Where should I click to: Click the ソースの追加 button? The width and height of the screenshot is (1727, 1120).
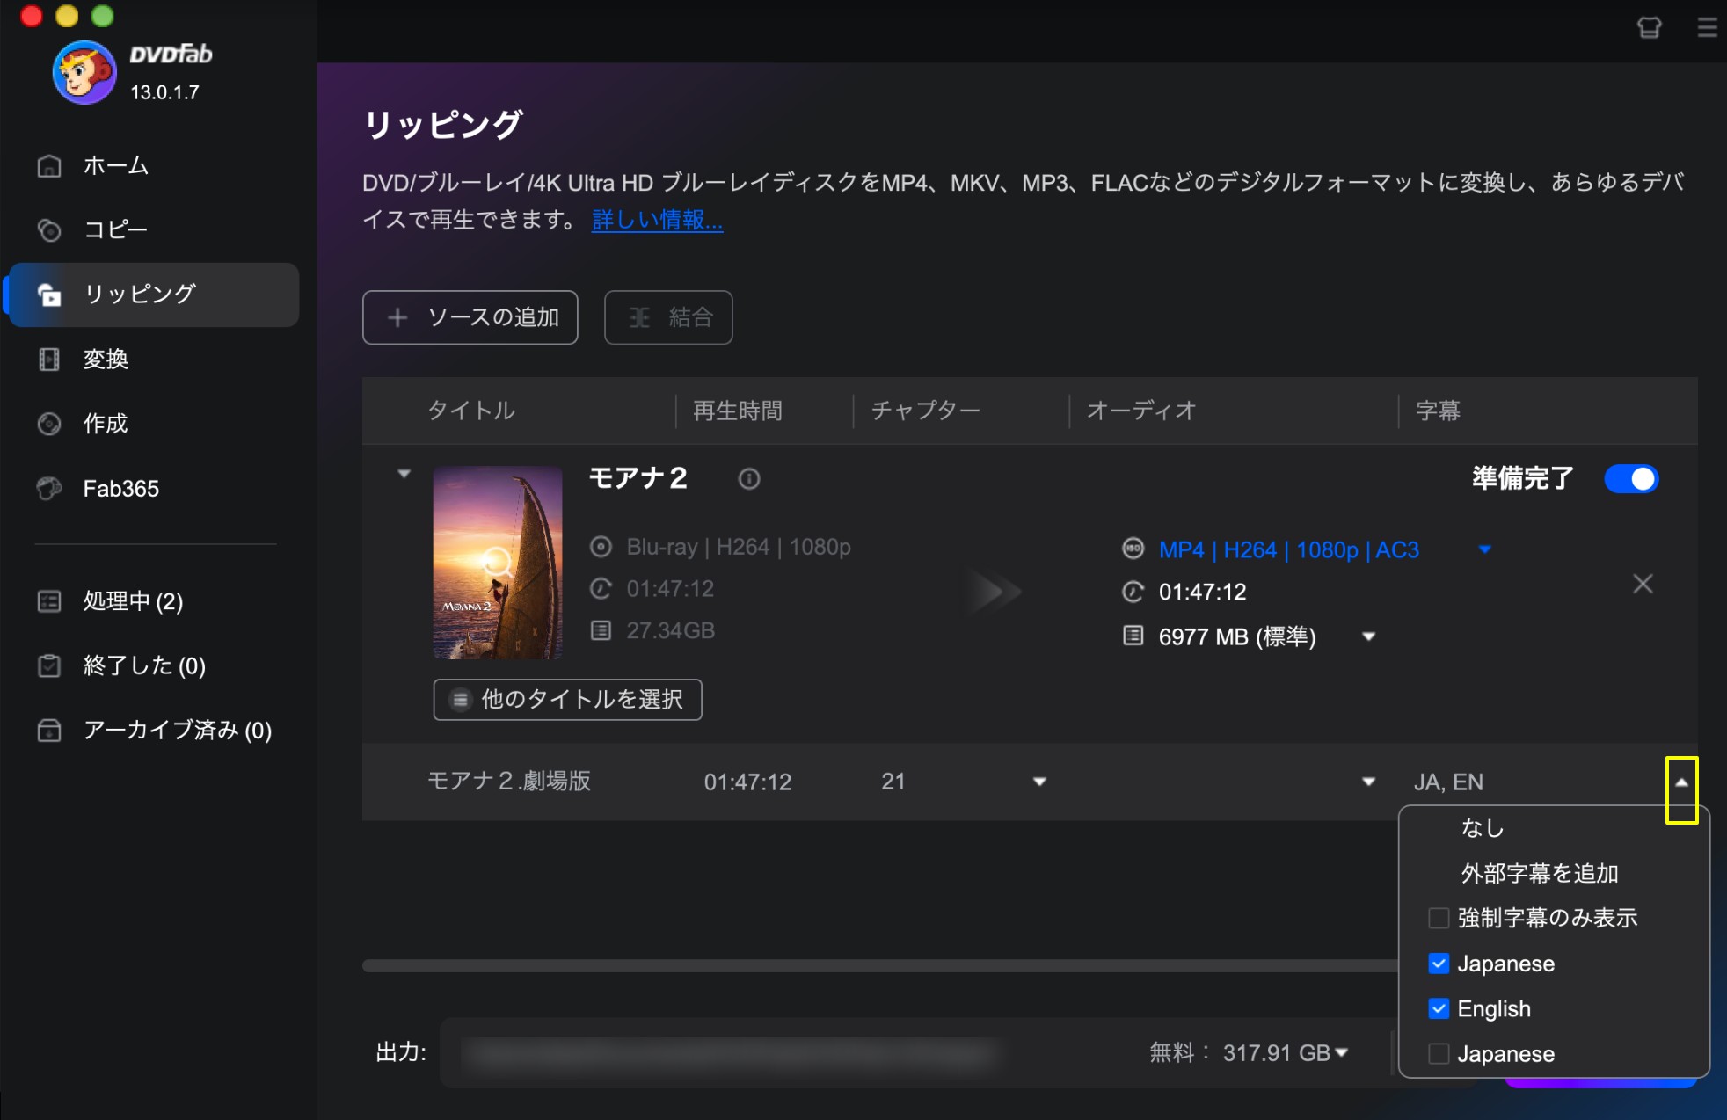click(x=470, y=317)
